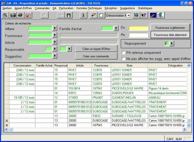Click the horizontal scroll left arrow
The image size is (194, 142).
pyautogui.click(x=6, y=130)
